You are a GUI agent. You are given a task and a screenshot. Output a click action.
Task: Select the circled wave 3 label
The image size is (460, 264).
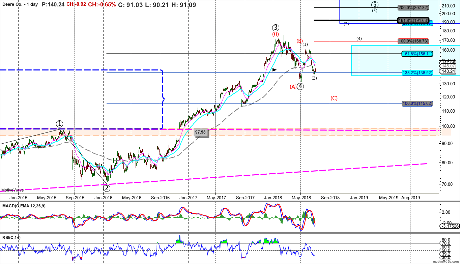(x=276, y=28)
